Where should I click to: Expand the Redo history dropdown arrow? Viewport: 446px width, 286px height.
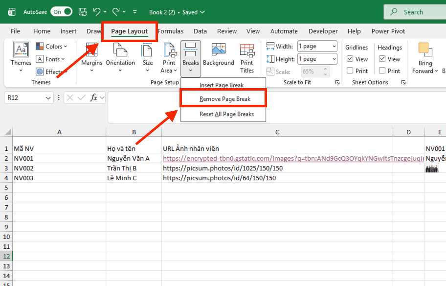[124, 12]
